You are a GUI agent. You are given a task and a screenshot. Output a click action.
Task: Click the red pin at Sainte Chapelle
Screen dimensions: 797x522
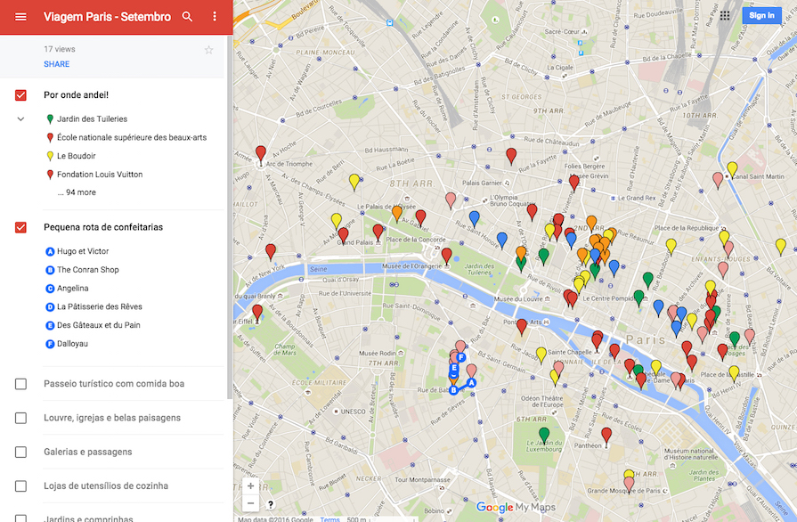click(x=598, y=341)
